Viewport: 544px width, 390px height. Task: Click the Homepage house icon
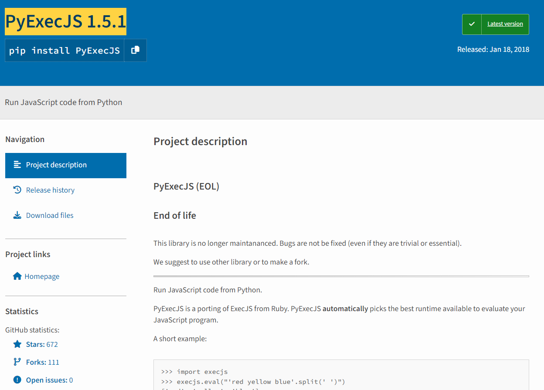(x=17, y=276)
